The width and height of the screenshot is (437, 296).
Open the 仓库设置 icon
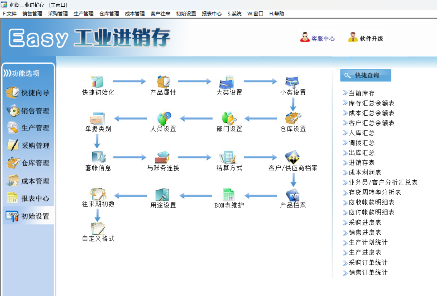click(293, 118)
